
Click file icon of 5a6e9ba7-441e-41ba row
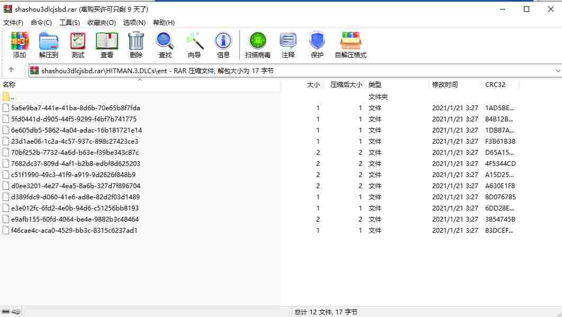coord(6,108)
